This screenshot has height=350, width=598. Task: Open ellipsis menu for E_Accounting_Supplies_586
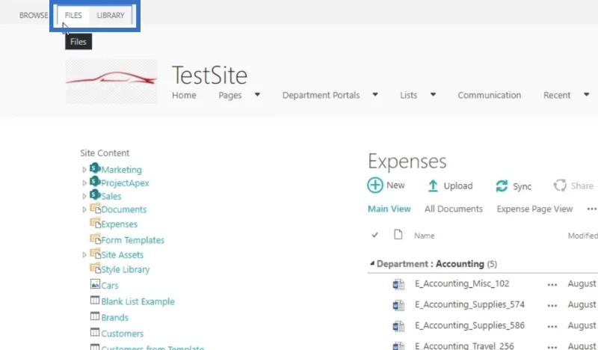552,326
